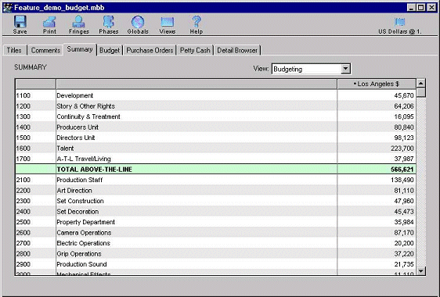Click the US Dollars currency icon

(399, 22)
